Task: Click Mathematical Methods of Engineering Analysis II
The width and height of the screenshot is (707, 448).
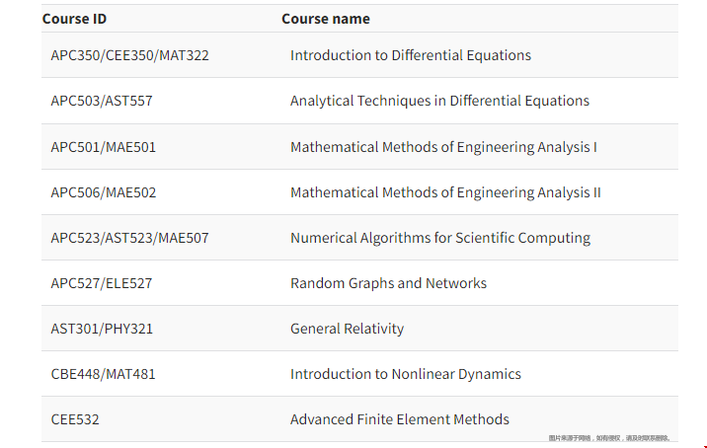Action: pyautogui.click(x=445, y=192)
